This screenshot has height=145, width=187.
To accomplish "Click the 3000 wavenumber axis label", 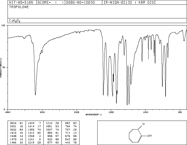I will tap(42, 112).
